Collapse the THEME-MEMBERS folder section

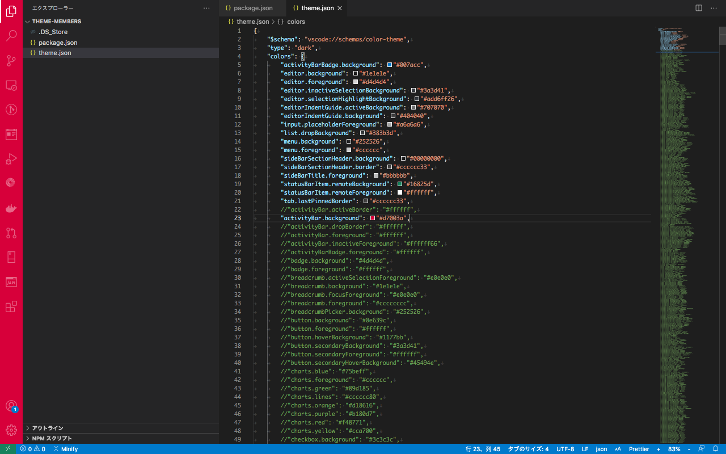(x=121, y=22)
